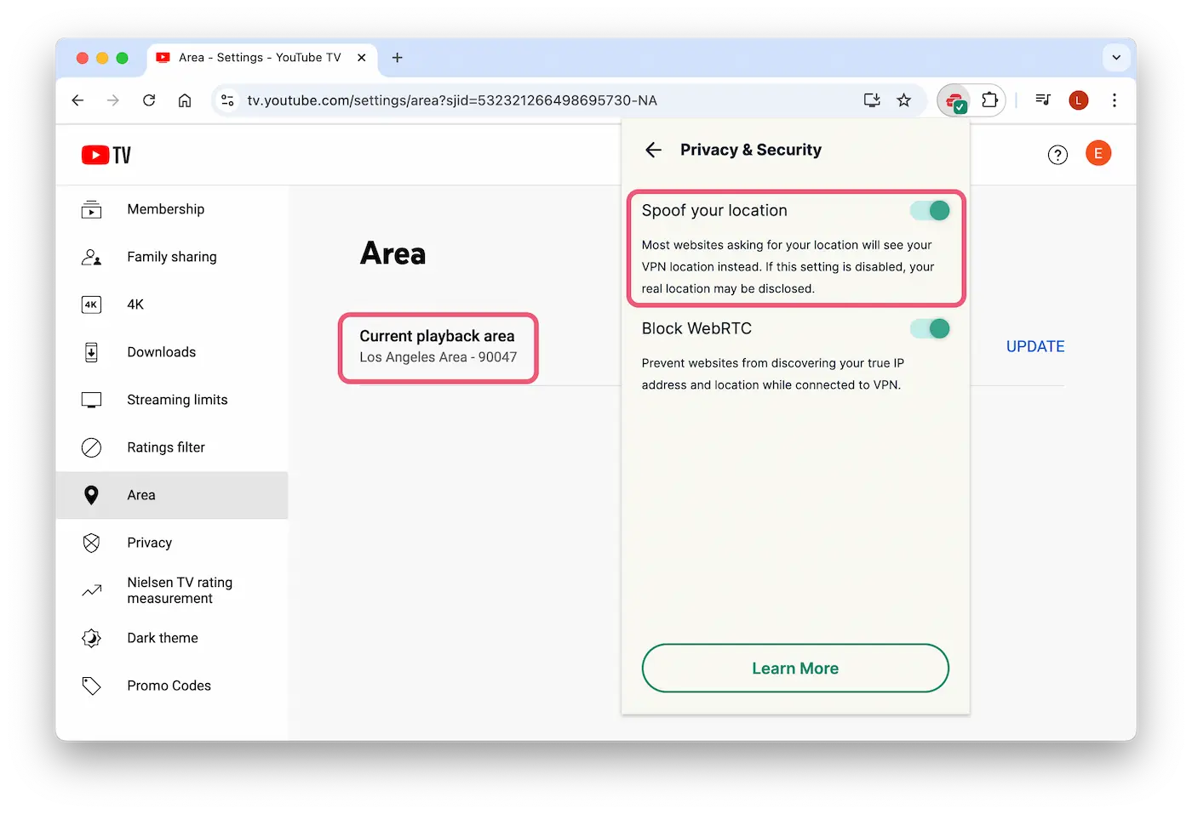Click the back arrow in Privacy & Security panel
The image size is (1192, 814).
pyautogui.click(x=653, y=150)
